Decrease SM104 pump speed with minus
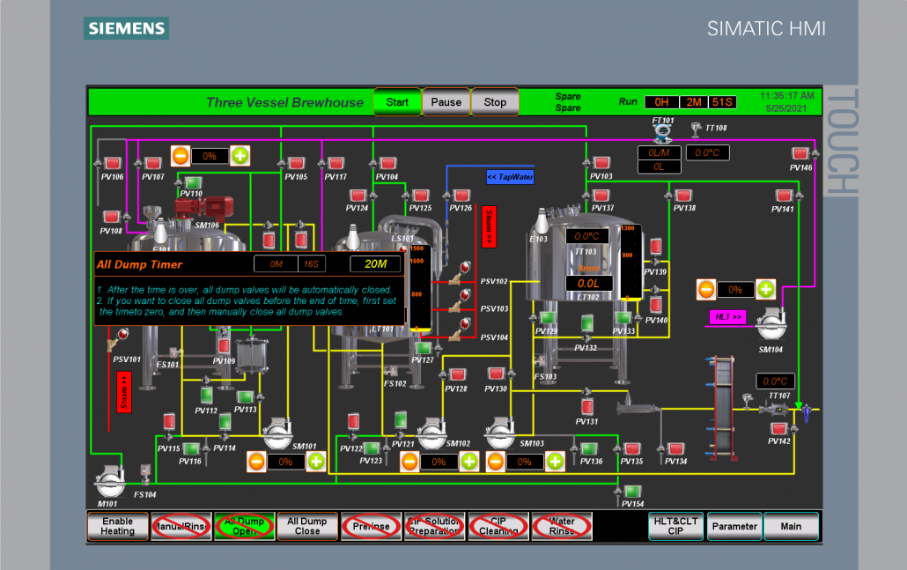This screenshot has height=570, width=907. tap(705, 289)
